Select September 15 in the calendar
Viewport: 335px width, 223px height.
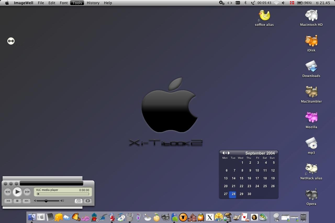(x=241, y=178)
